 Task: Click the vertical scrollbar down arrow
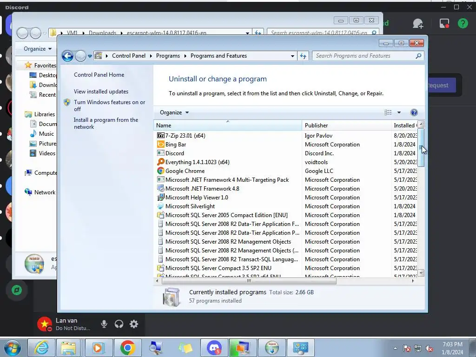421,273
